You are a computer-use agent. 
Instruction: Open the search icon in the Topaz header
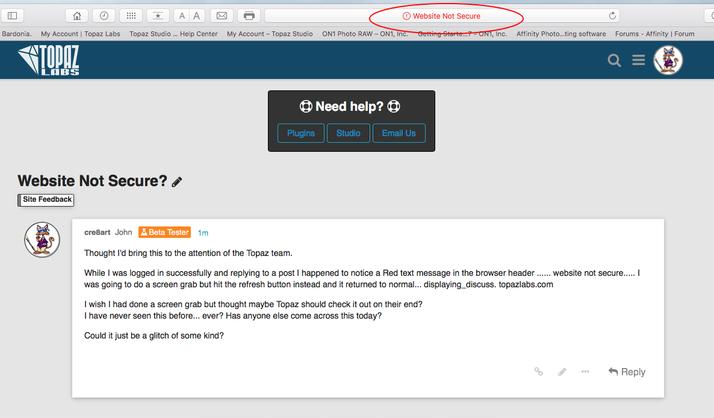(x=613, y=60)
